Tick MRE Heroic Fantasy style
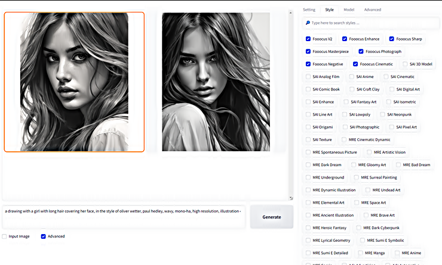Image resolution: width=442 pixels, height=265 pixels. pyautogui.click(x=308, y=228)
